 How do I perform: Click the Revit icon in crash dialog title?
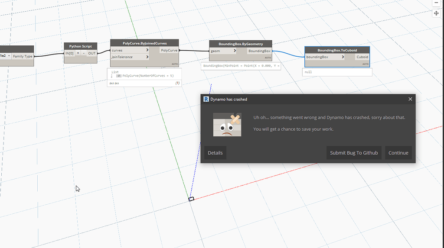point(206,99)
